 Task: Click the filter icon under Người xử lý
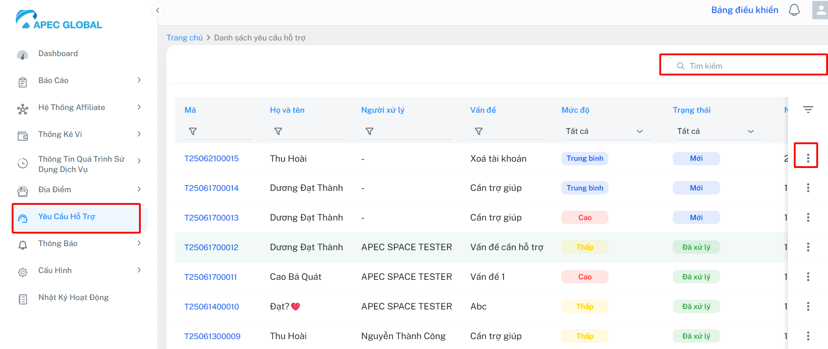point(369,131)
